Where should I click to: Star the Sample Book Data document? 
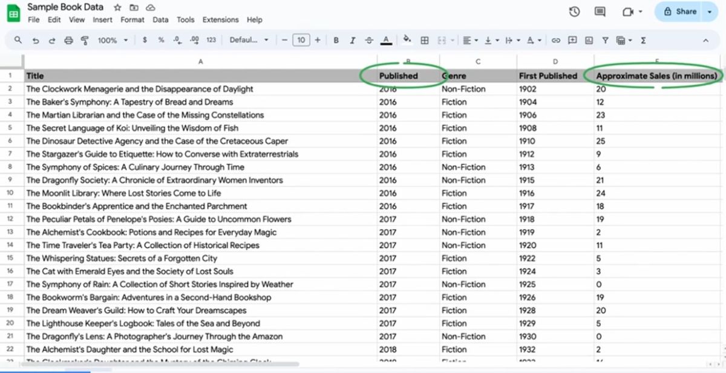coord(117,8)
